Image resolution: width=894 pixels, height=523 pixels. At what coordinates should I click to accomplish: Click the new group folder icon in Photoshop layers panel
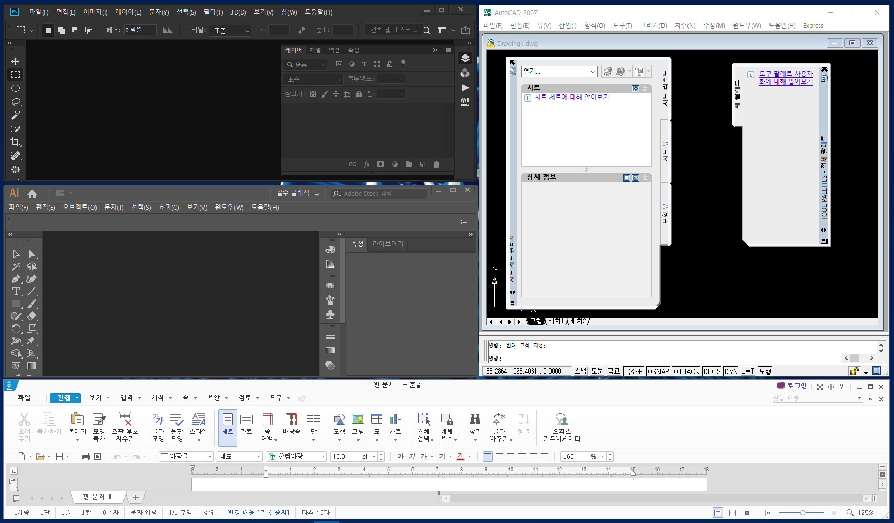coord(409,164)
